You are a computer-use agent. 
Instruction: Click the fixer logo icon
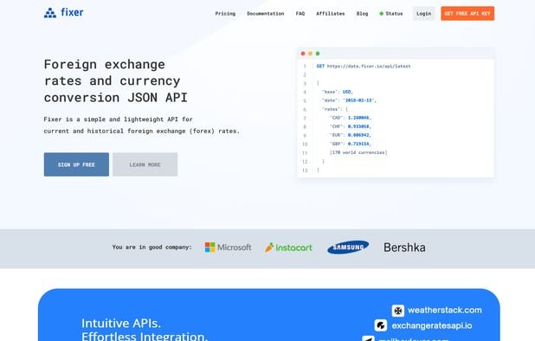coord(50,13)
